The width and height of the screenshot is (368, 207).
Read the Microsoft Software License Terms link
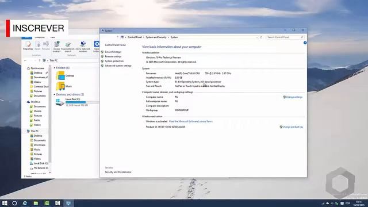(190, 121)
